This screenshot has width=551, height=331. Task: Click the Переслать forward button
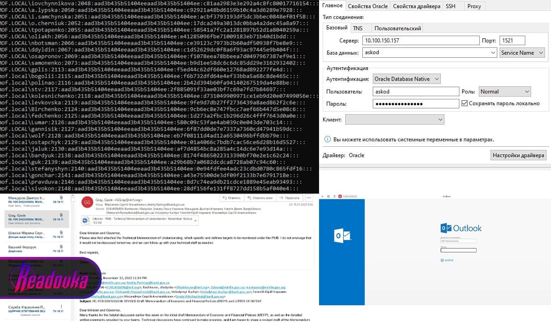(x=290, y=198)
